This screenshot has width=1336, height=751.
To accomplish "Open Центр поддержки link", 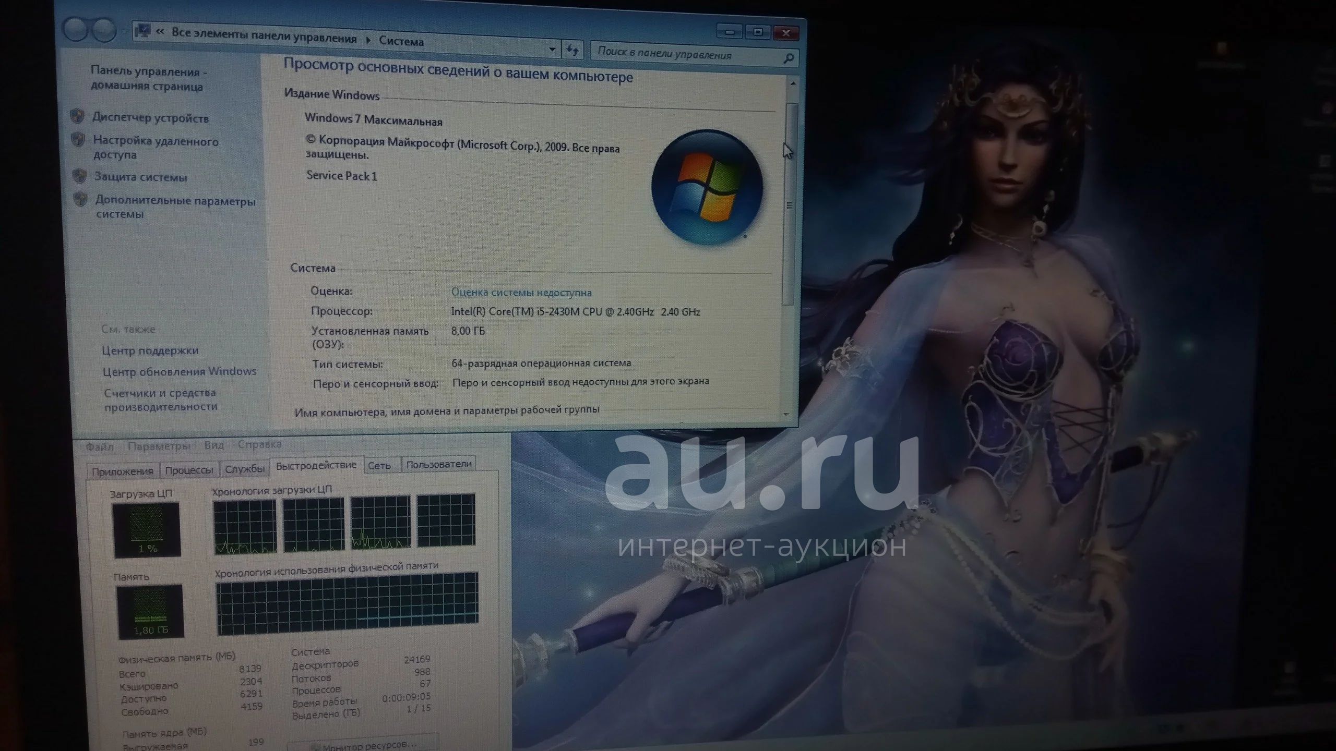I will pyautogui.click(x=150, y=350).
